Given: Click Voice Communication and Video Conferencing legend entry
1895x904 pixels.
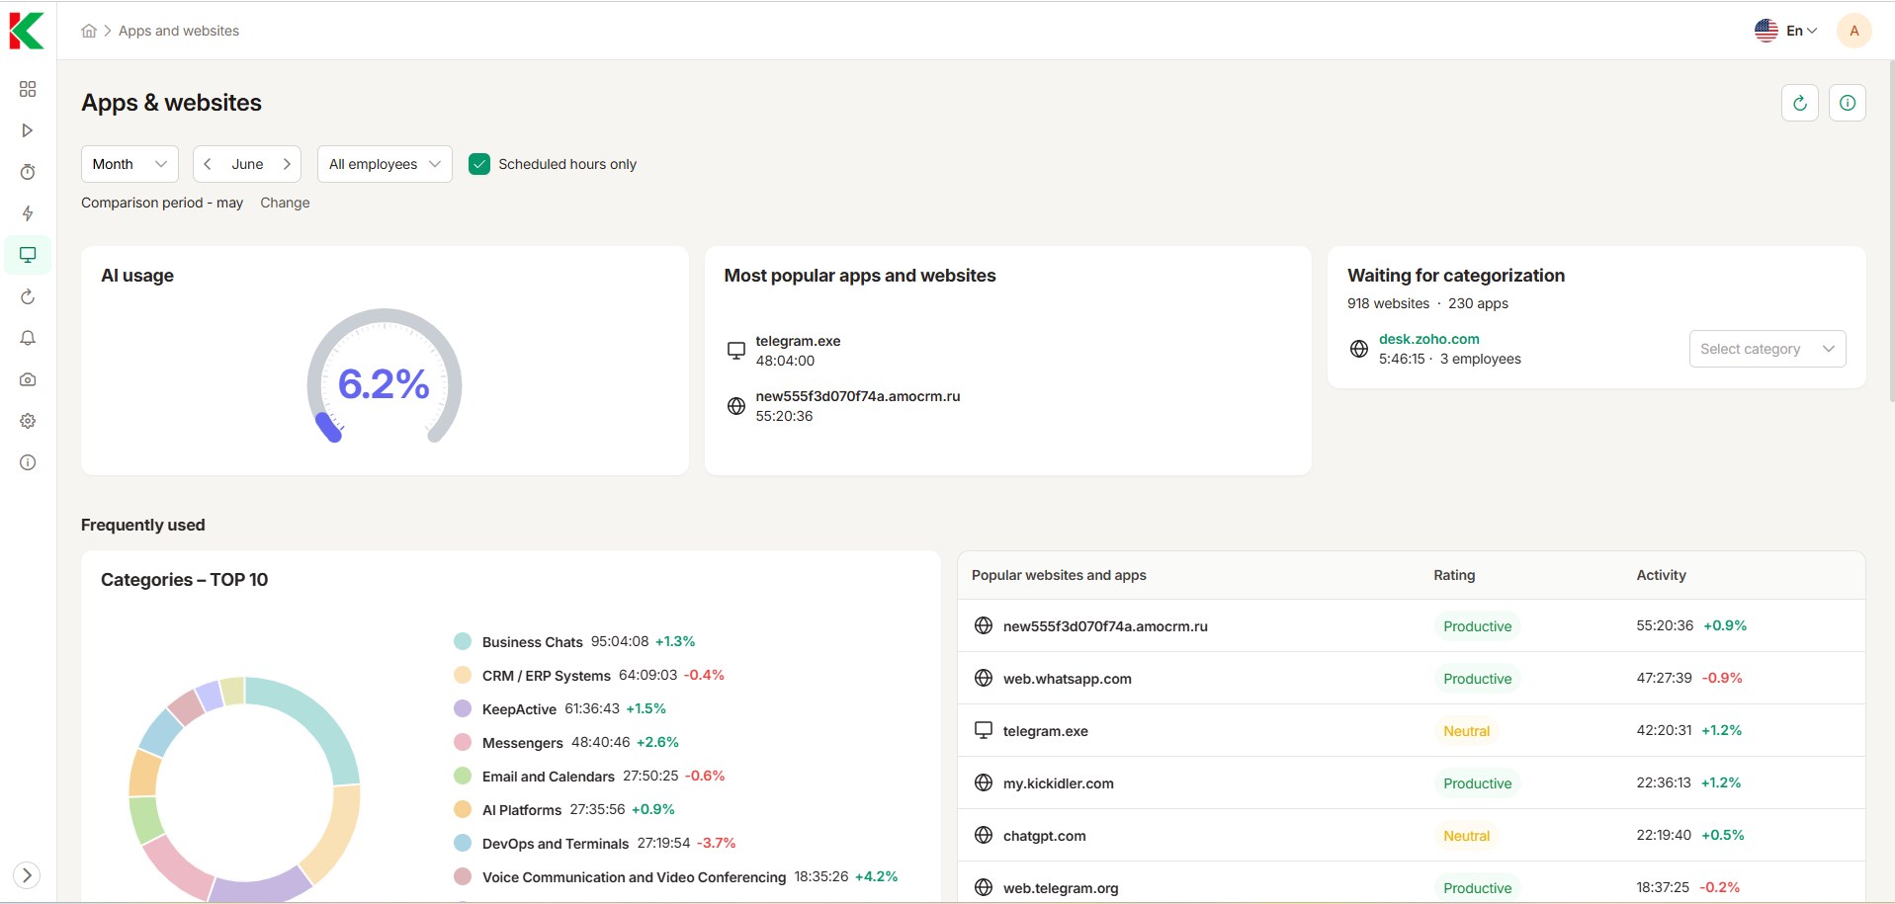Looking at the screenshot, I should pos(675,876).
